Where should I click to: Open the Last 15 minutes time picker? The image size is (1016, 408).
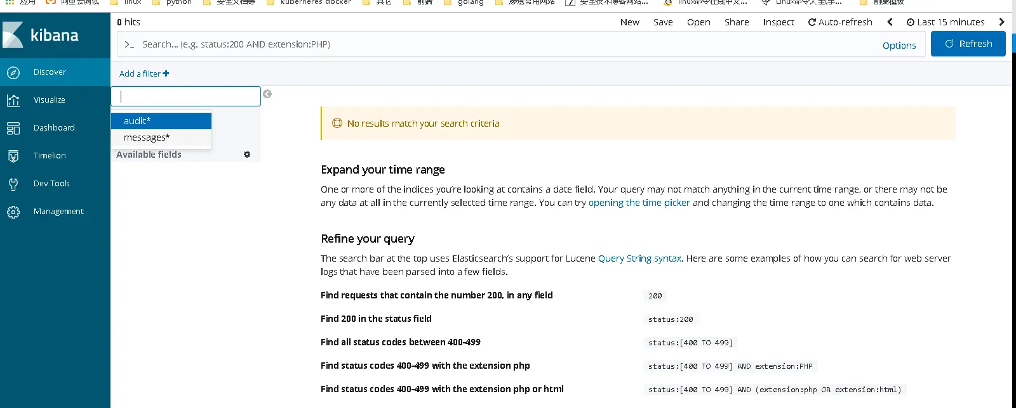click(946, 22)
